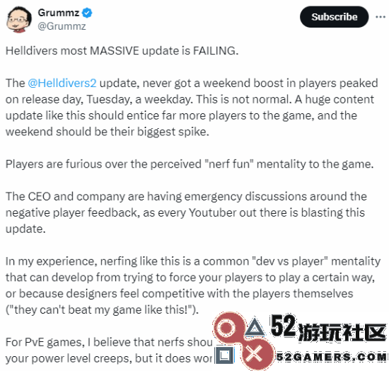Follow the @Helldivers2 mention link
389x371 pixels.
coord(62,83)
